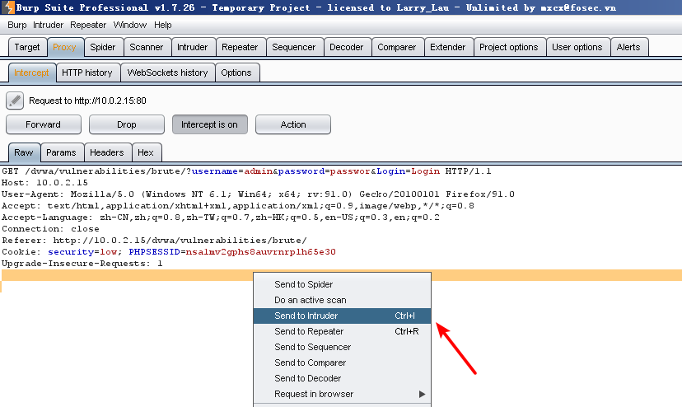The height and width of the screenshot is (407, 682).
Task: Switch to the Headers view tab
Action: click(107, 152)
